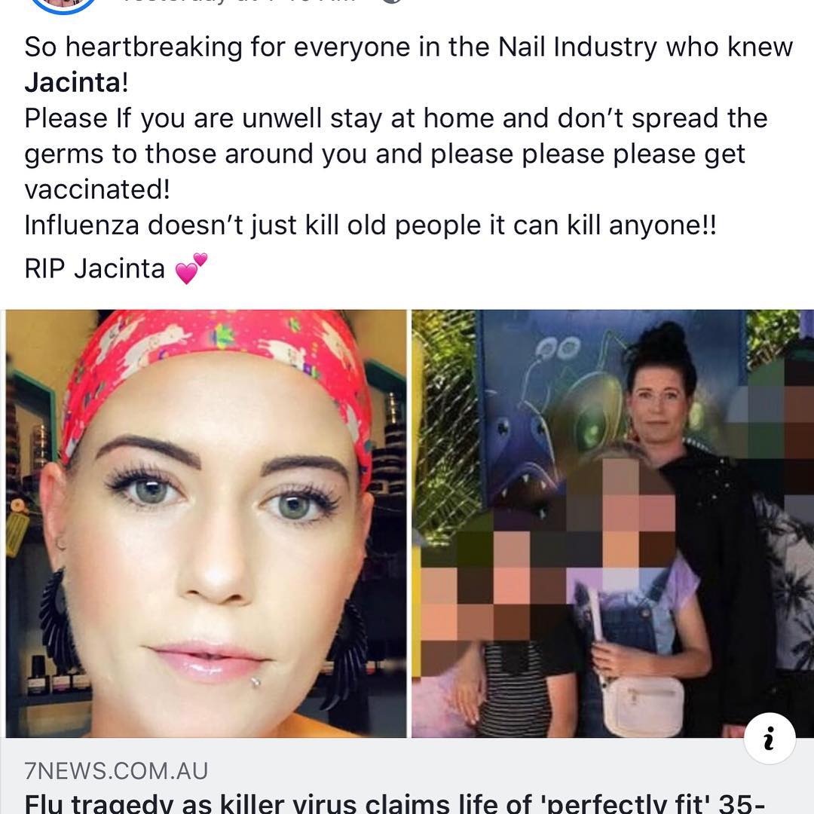Open the 'Flu tragedy as killer virus' headline
The height and width of the screenshot is (814, 814).
[x=394, y=803]
